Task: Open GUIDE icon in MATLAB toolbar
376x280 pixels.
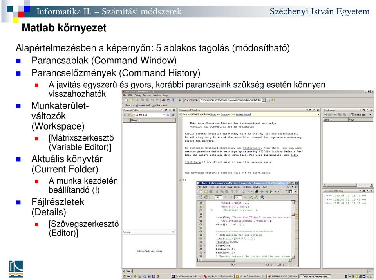Action: 168,100
